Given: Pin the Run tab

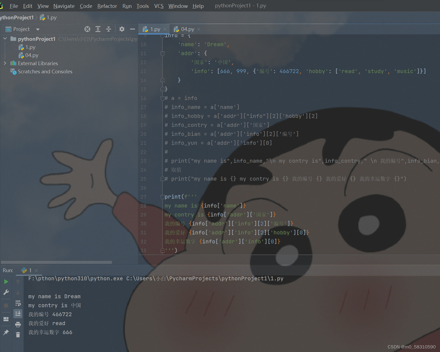Looking at the screenshot, I should pos(6,332).
